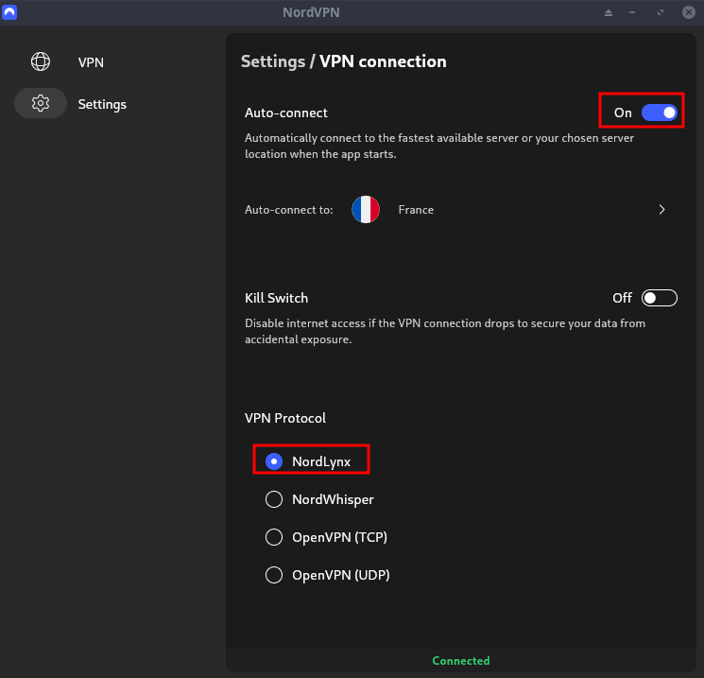Select the NordLynx protocol radio button
Screen dimensions: 704x678
click(x=274, y=461)
